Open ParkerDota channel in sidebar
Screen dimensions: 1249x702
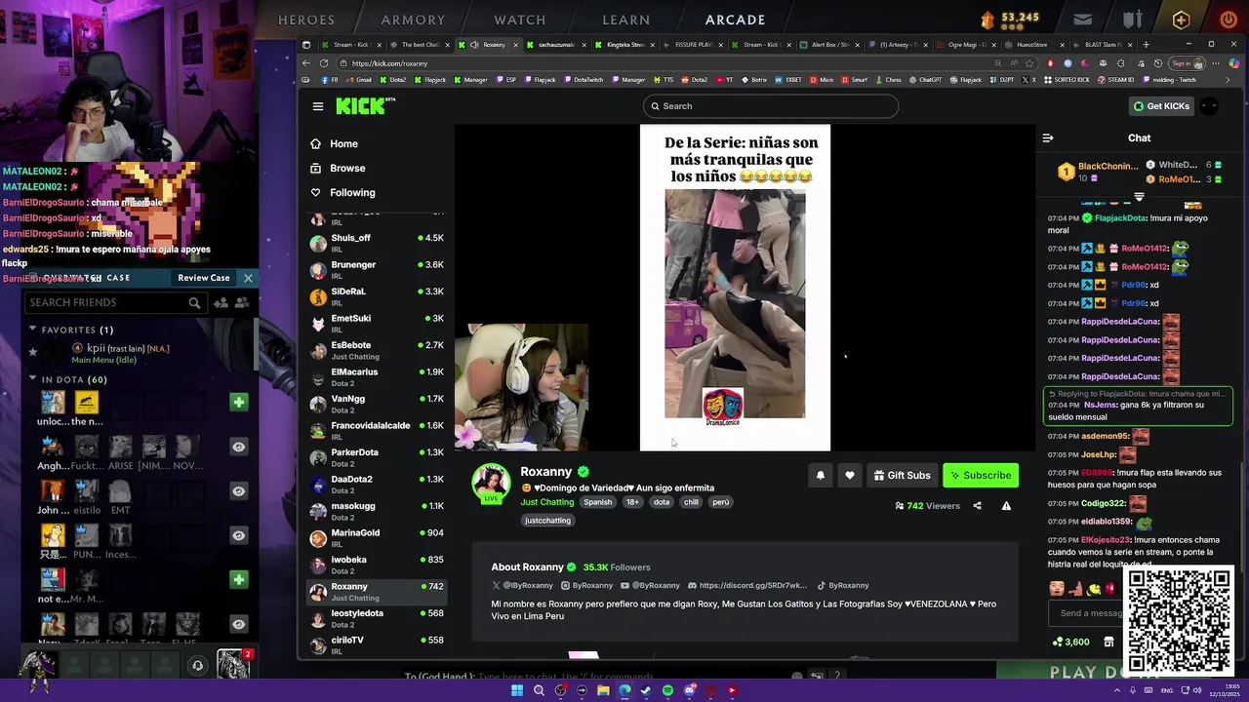point(377,457)
